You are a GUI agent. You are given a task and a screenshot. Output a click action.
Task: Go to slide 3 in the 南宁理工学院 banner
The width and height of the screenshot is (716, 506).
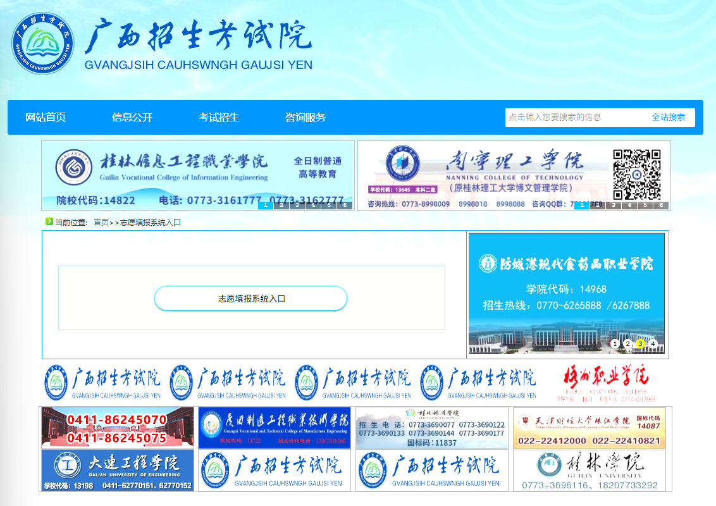(x=614, y=205)
